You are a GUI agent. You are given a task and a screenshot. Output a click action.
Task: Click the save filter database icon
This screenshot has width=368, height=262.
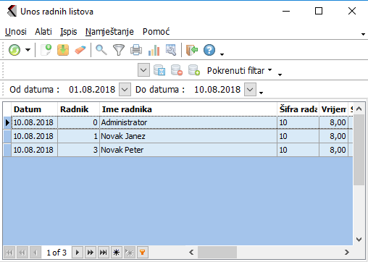[159, 70]
